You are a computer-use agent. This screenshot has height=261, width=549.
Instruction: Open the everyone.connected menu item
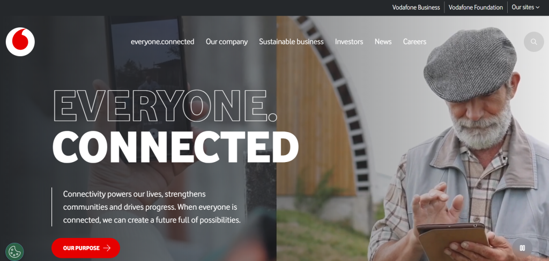pos(162,42)
